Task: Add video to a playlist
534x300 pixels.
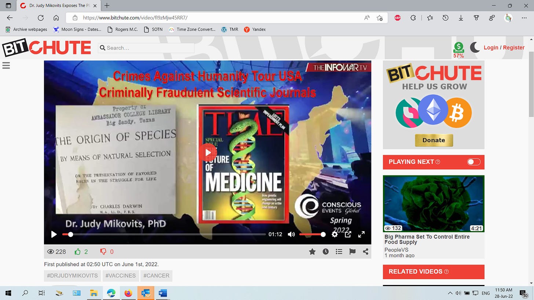Action: point(339,252)
